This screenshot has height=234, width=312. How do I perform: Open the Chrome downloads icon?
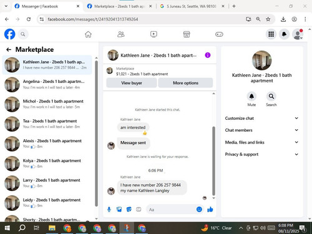pyautogui.click(x=283, y=19)
